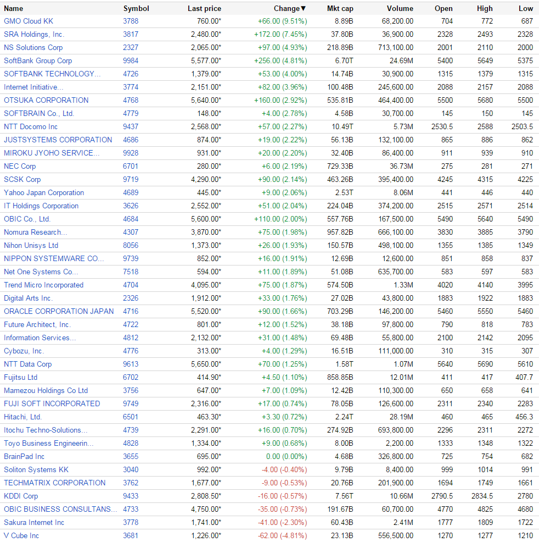
Task: Sort by the Low column header
Action: click(x=525, y=9)
